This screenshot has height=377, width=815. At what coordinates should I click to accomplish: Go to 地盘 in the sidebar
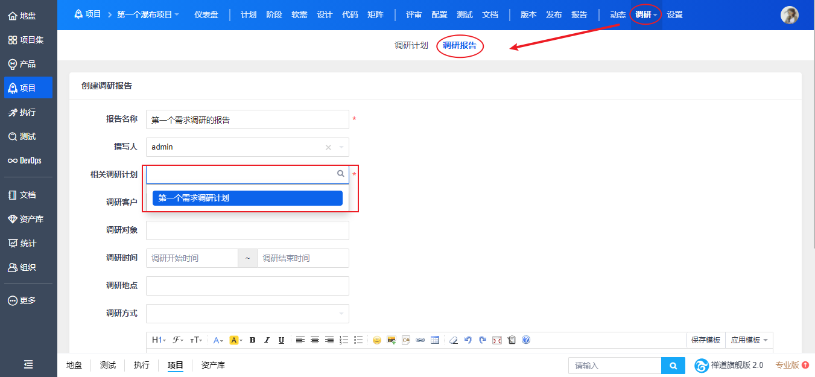click(28, 16)
